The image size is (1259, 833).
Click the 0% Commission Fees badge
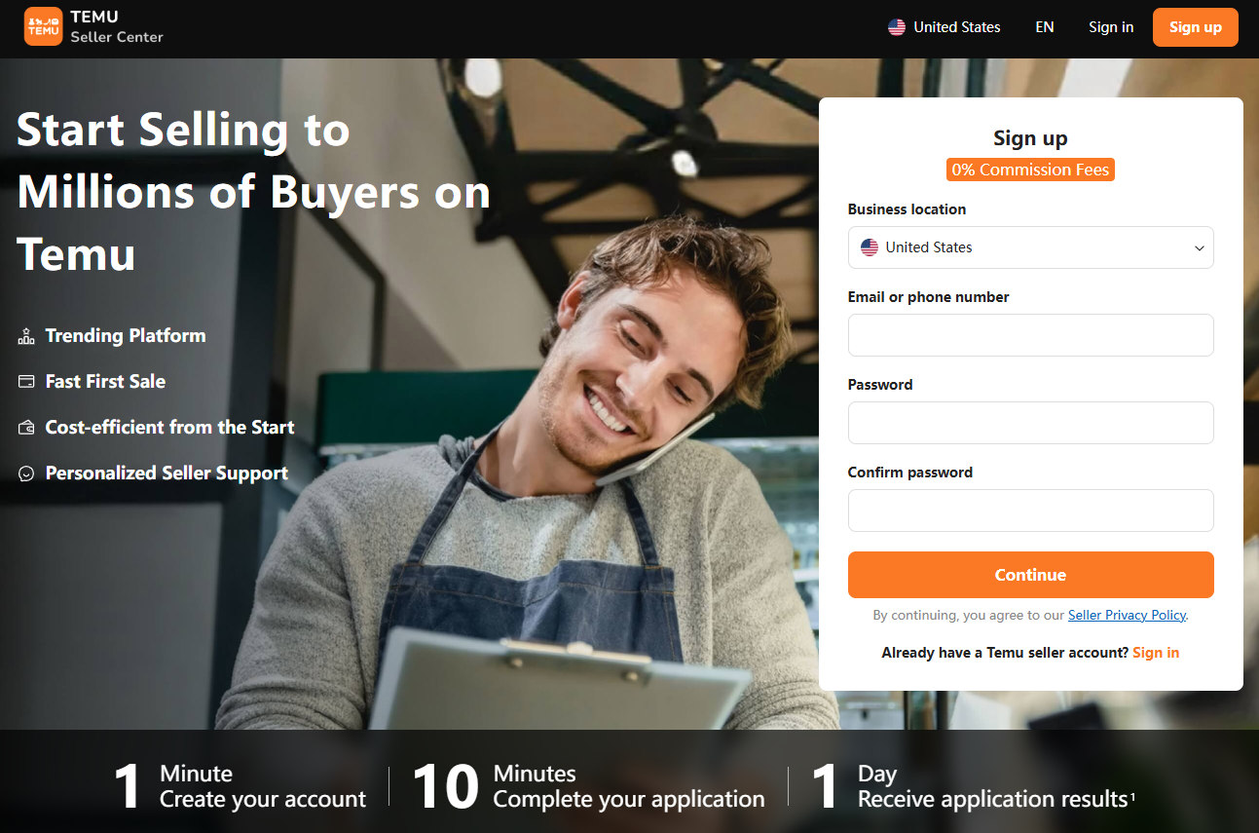(1030, 170)
